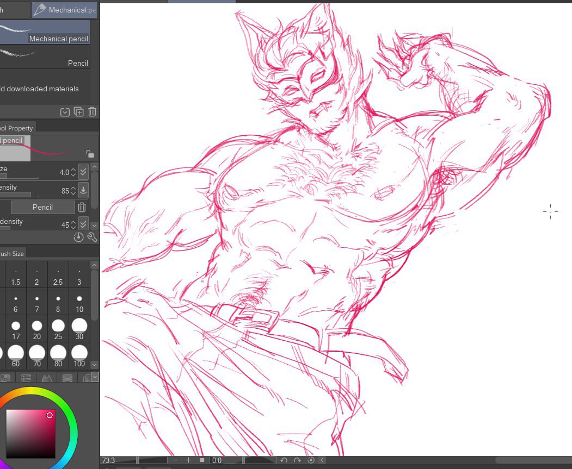Decrease the texture density value 45
Viewport: 572px width, 469px height.
pos(73,228)
